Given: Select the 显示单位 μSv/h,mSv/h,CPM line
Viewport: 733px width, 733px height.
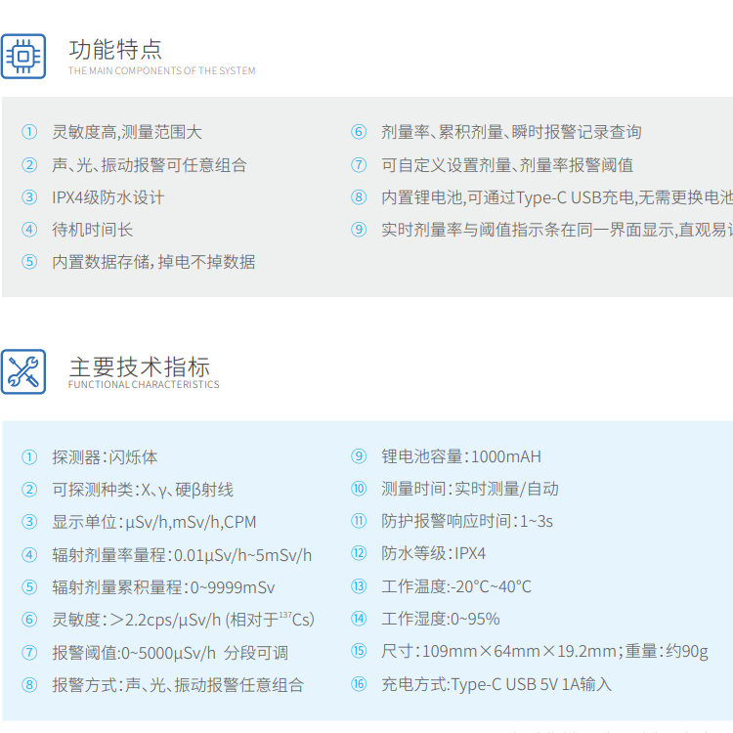Looking at the screenshot, I should (x=153, y=522).
